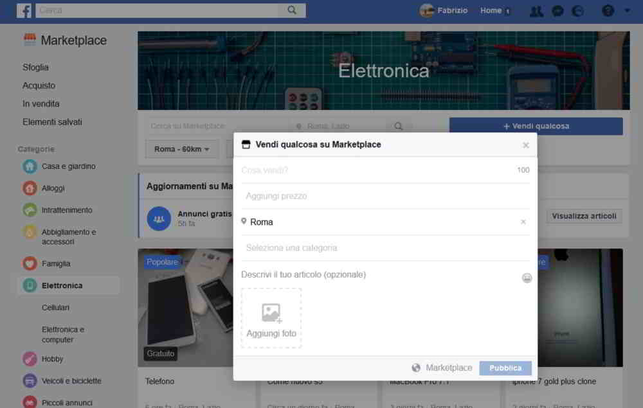643x408 pixels.
Task: Open the help question mark icon
Action: (x=608, y=11)
